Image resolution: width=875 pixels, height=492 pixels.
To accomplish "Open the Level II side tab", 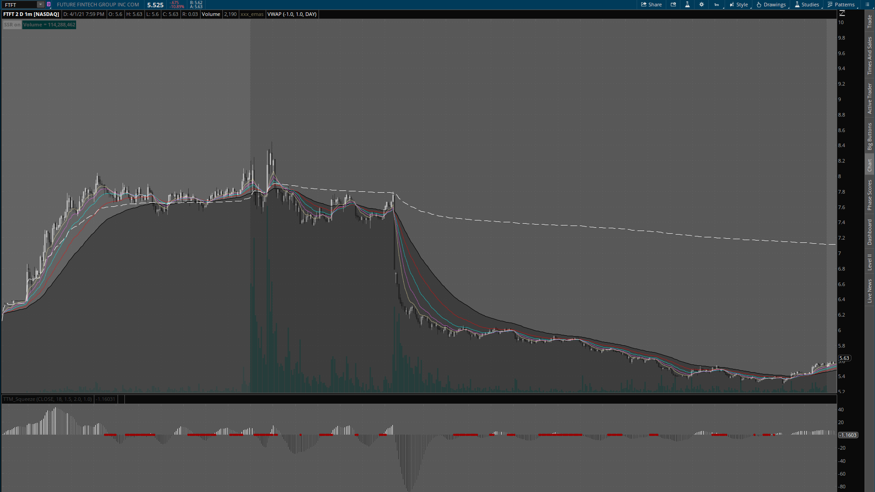I will pos(870,262).
